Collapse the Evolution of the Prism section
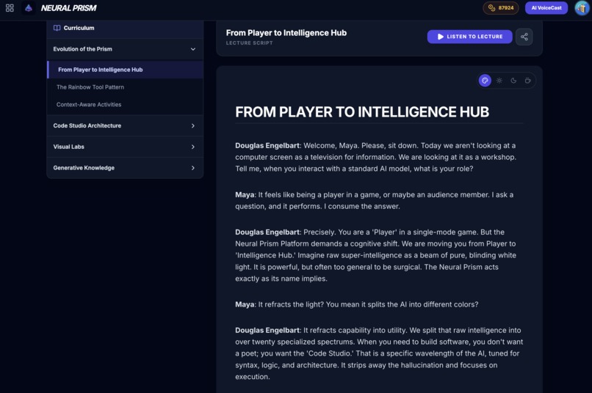Viewport: 592px width, 393px height. (125, 49)
